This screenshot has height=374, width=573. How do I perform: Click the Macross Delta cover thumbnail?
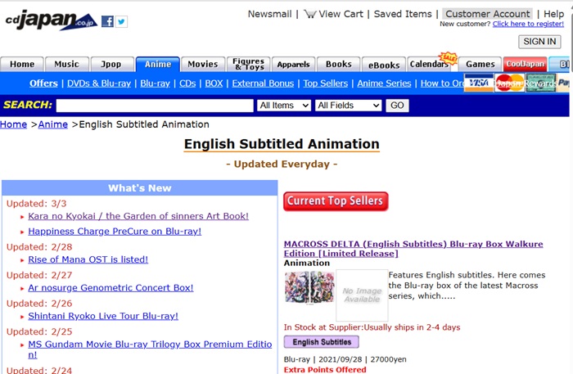[309, 287]
